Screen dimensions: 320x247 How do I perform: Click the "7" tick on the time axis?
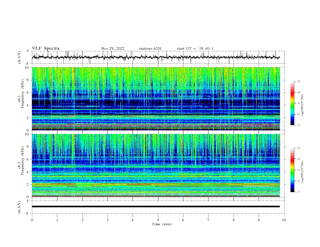coord(208,220)
